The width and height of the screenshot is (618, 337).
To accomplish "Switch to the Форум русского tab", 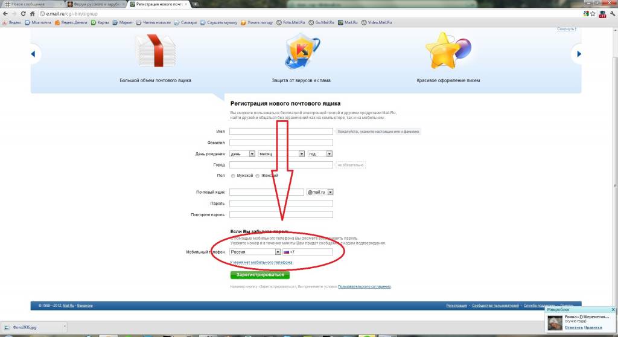I will click(x=96, y=4).
